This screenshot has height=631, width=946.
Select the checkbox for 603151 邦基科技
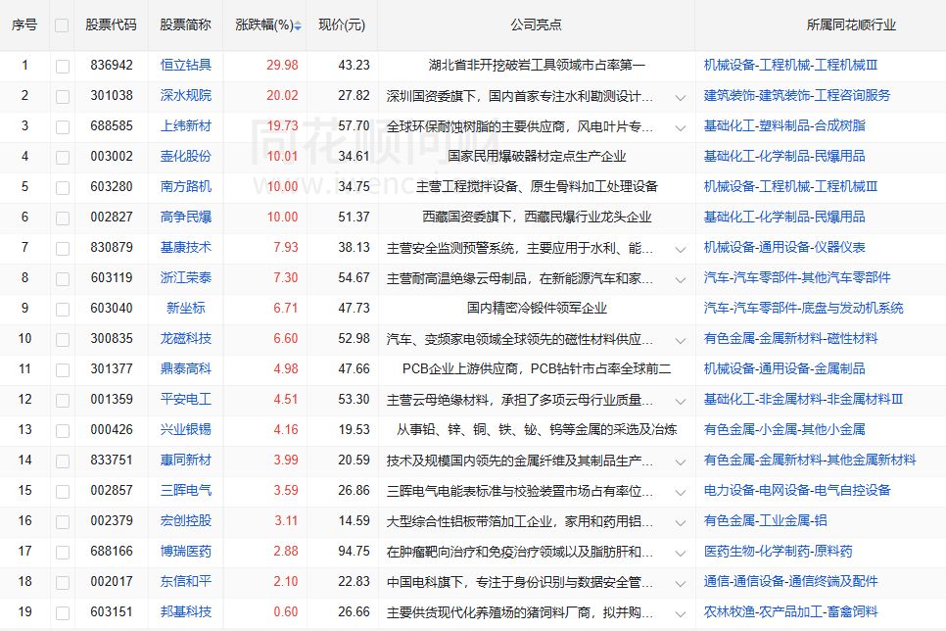[62, 612]
